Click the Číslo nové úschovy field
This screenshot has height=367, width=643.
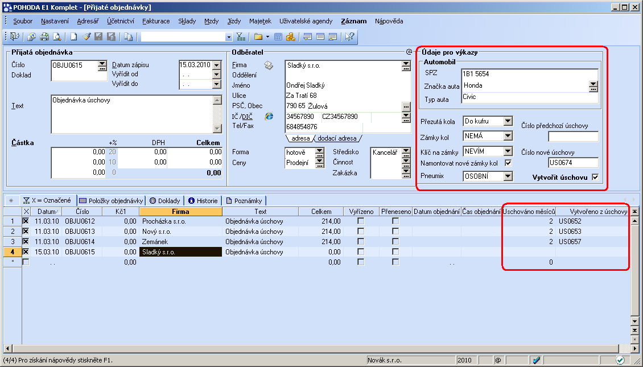pyautogui.click(x=573, y=163)
